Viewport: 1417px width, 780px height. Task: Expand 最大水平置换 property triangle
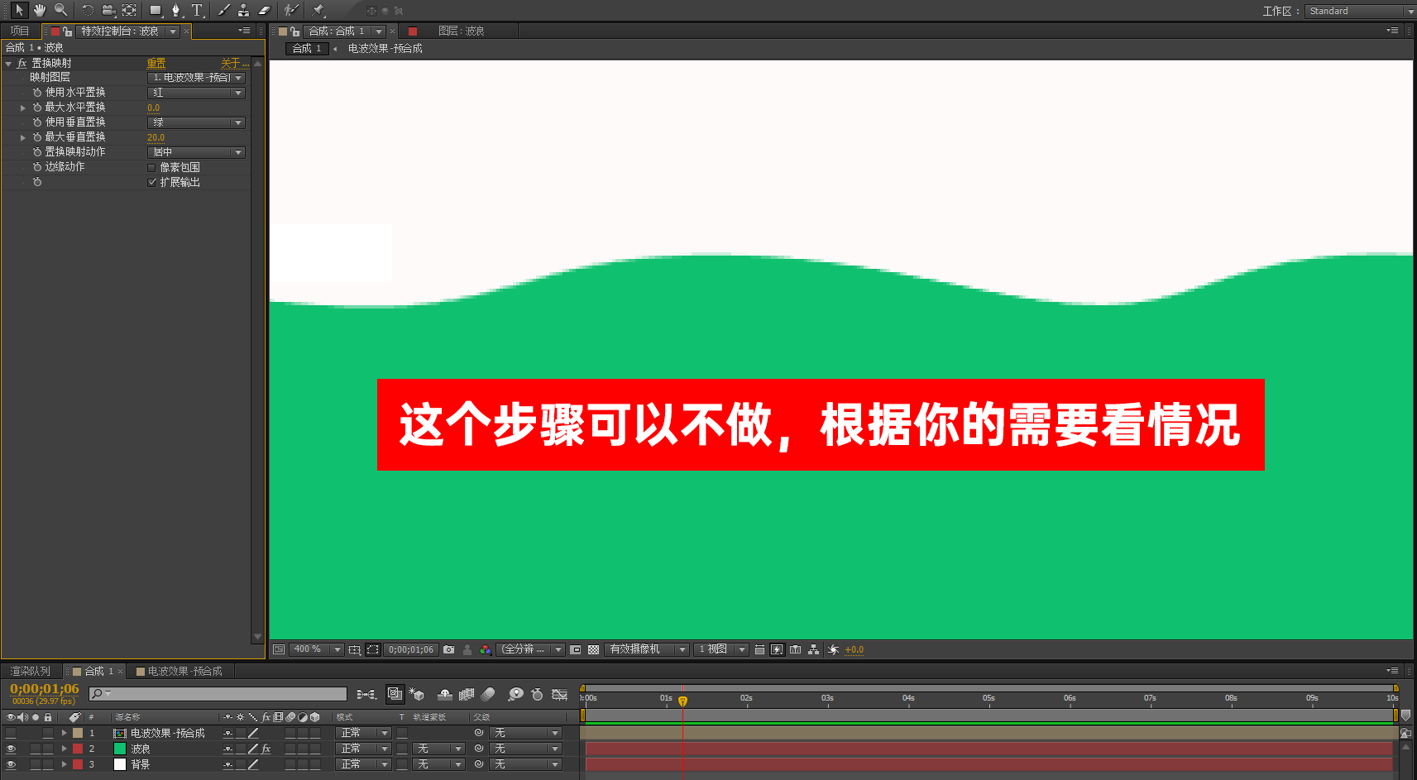point(23,108)
